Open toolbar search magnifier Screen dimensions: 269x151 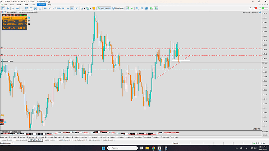click(250, 8)
